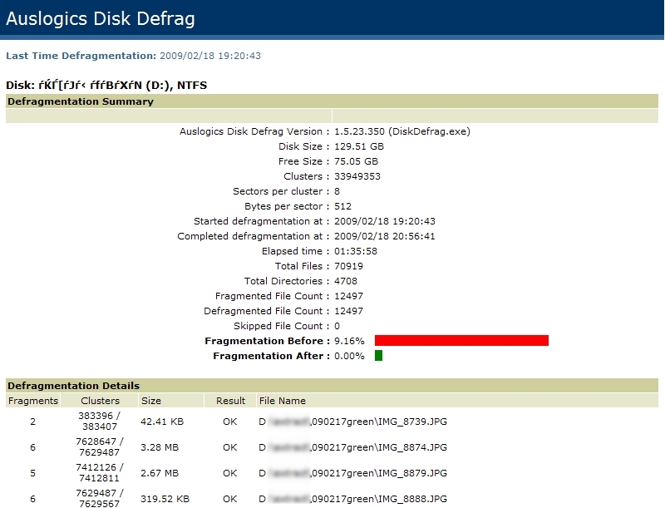Select the file name ending IMG_8879.JPG
665x508 pixels.
352,473
